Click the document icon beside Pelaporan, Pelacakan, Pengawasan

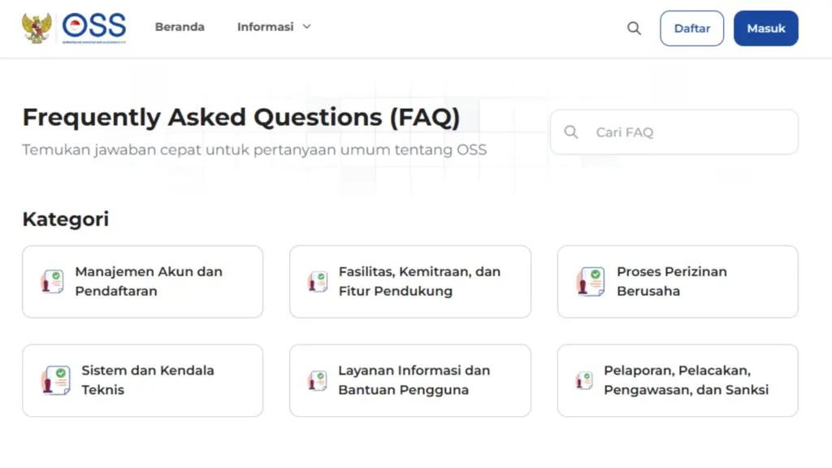pos(584,380)
